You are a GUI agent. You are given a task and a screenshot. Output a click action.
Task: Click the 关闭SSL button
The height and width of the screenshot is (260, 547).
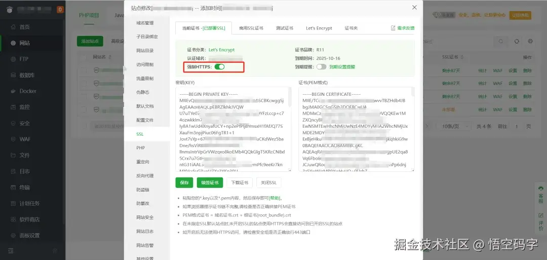pyautogui.click(x=268, y=182)
